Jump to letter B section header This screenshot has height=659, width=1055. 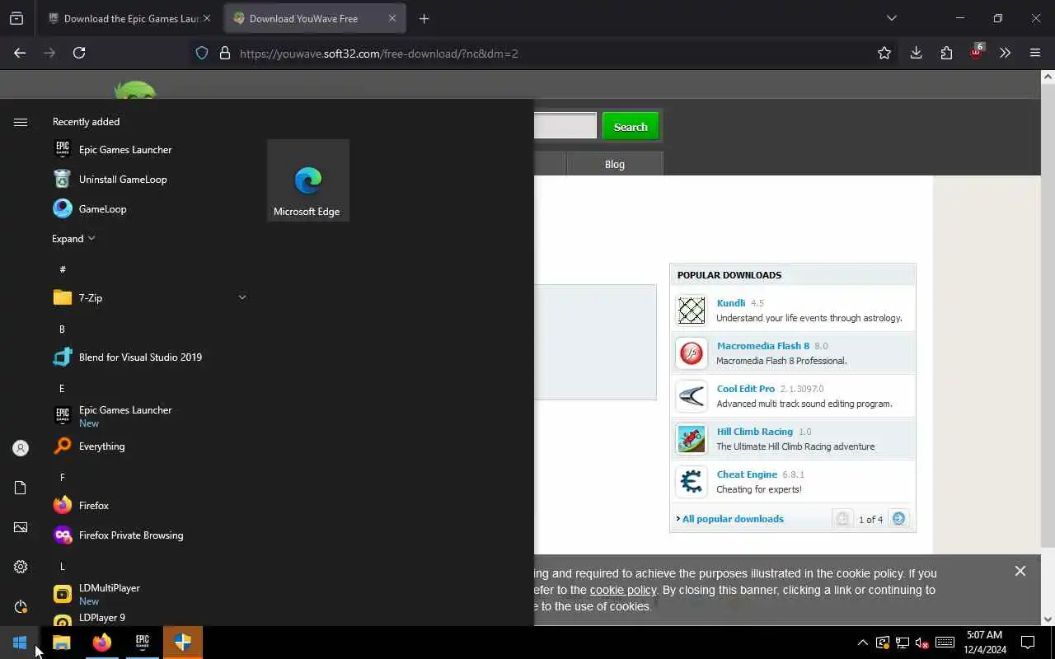[x=62, y=329]
